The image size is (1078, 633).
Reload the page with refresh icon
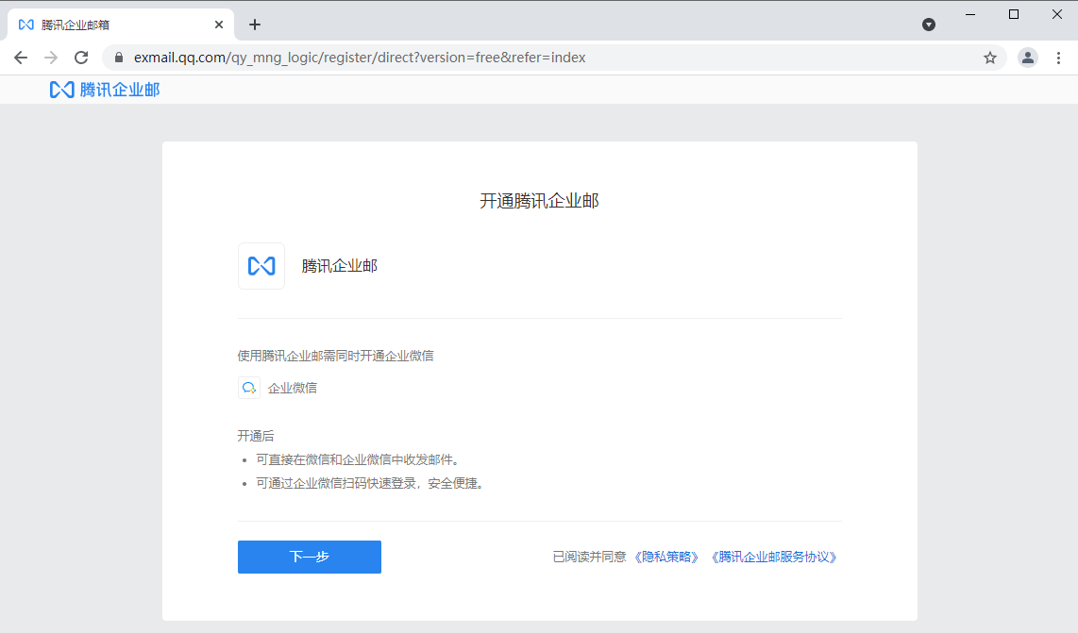click(x=81, y=58)
